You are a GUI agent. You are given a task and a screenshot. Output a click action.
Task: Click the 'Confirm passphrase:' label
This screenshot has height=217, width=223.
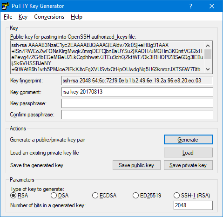point(32,115)
